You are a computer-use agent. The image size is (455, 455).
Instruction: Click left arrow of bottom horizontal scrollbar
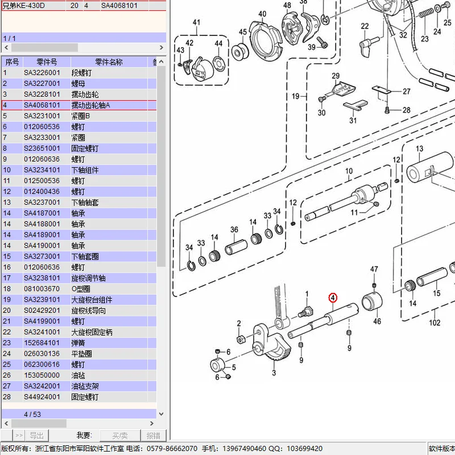point(6,423)
